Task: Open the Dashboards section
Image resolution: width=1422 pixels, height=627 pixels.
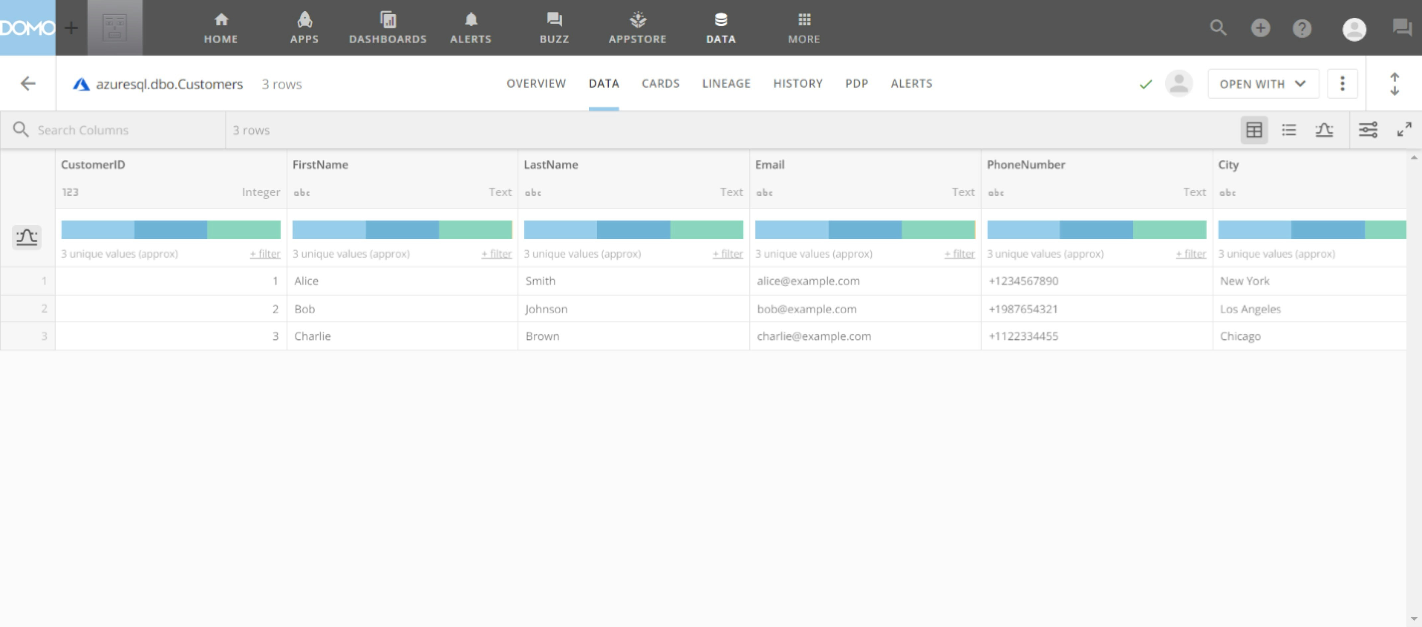Action: (388, 28)
